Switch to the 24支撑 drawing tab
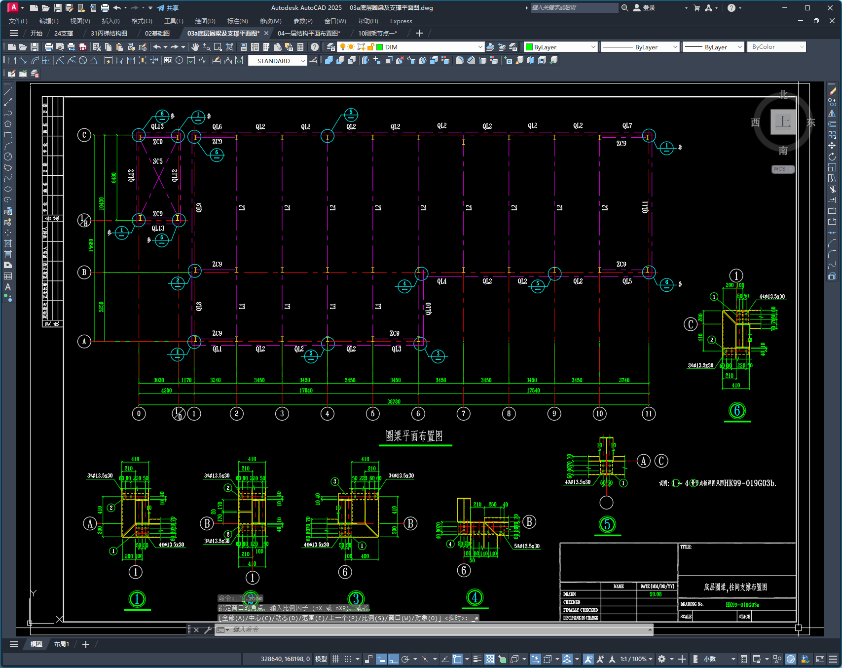This screenshot has width=842, height=668. (x=64, y=33)
